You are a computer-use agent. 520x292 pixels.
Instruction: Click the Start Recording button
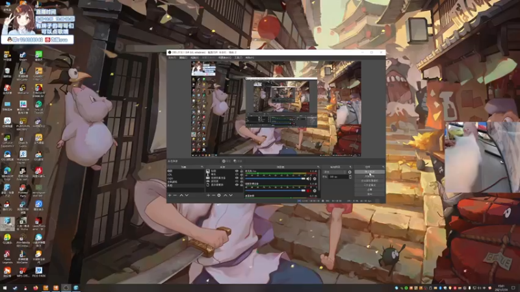coord(369,176)
